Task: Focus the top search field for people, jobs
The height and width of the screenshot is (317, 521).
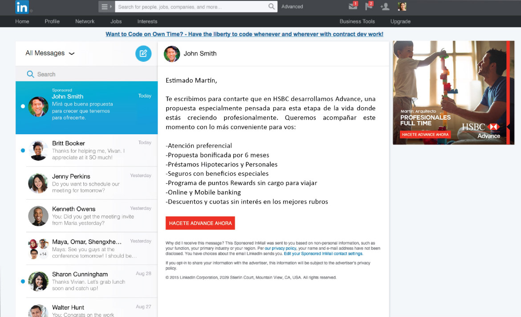Action: pyautogui.click(x=192, y=7)
